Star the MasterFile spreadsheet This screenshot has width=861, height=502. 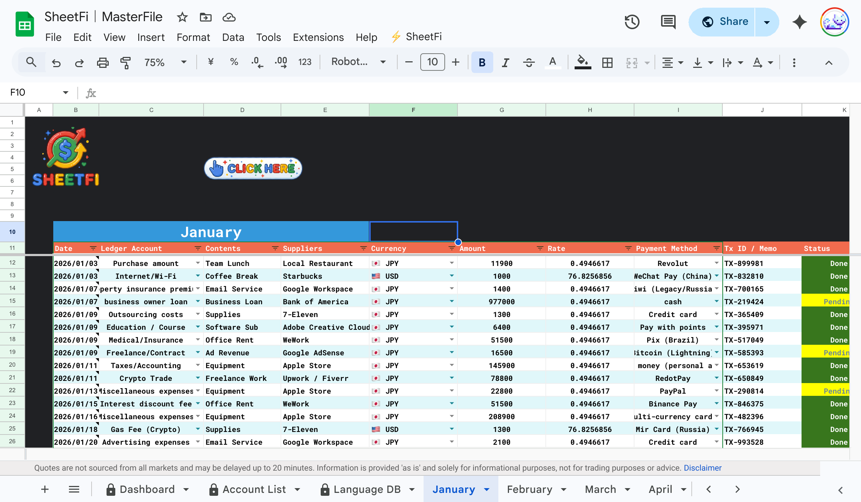(182, 17)
